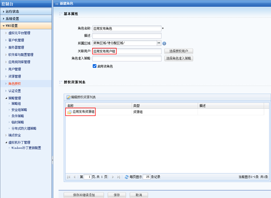Select the 应用发布资源组 folder icon
This screenshot has width=271, height=198.
pos(69,112)
